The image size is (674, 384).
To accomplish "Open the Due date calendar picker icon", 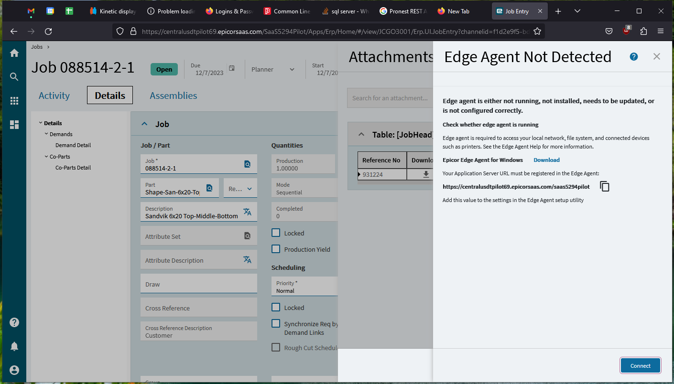I will [x=232, y=68].
